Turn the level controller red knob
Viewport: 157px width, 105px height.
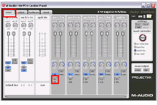coord(142,38)
